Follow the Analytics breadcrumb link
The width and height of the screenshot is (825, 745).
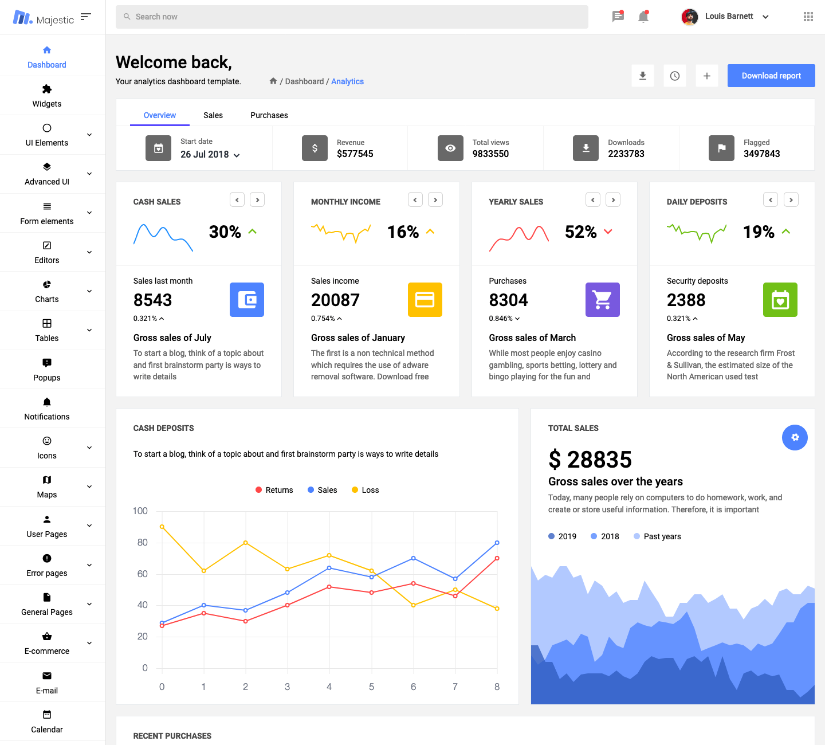(x=347, y=81)
